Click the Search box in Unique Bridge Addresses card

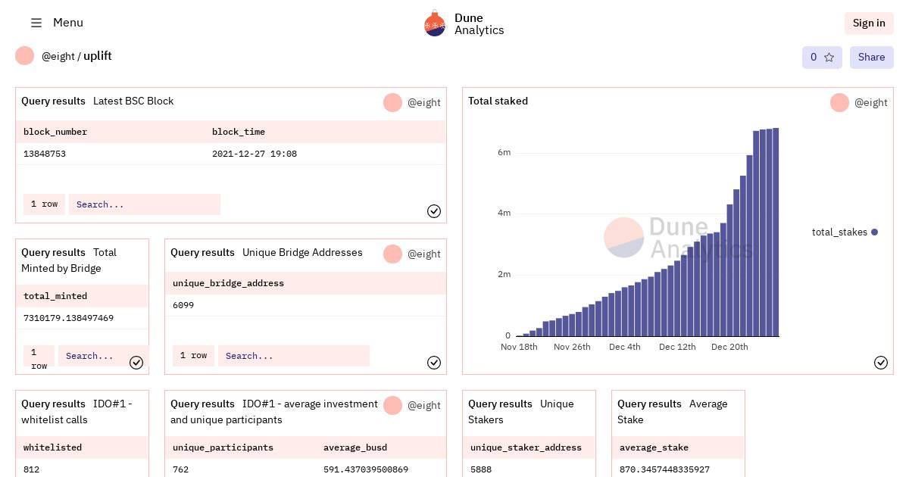294,355
